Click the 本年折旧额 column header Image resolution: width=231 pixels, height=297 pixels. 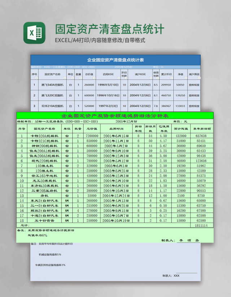202,128
